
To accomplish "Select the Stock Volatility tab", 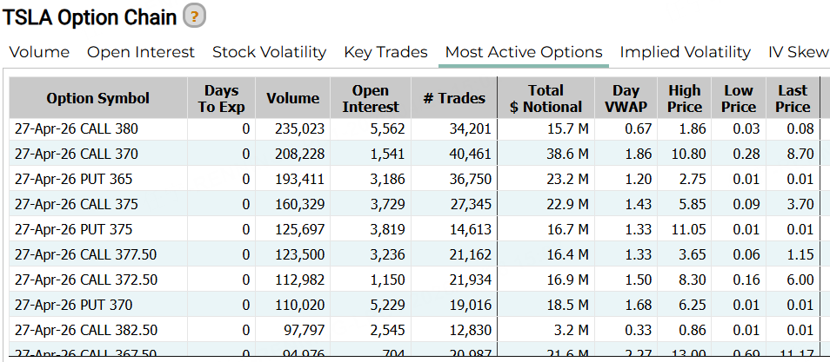I will [269, 52].
